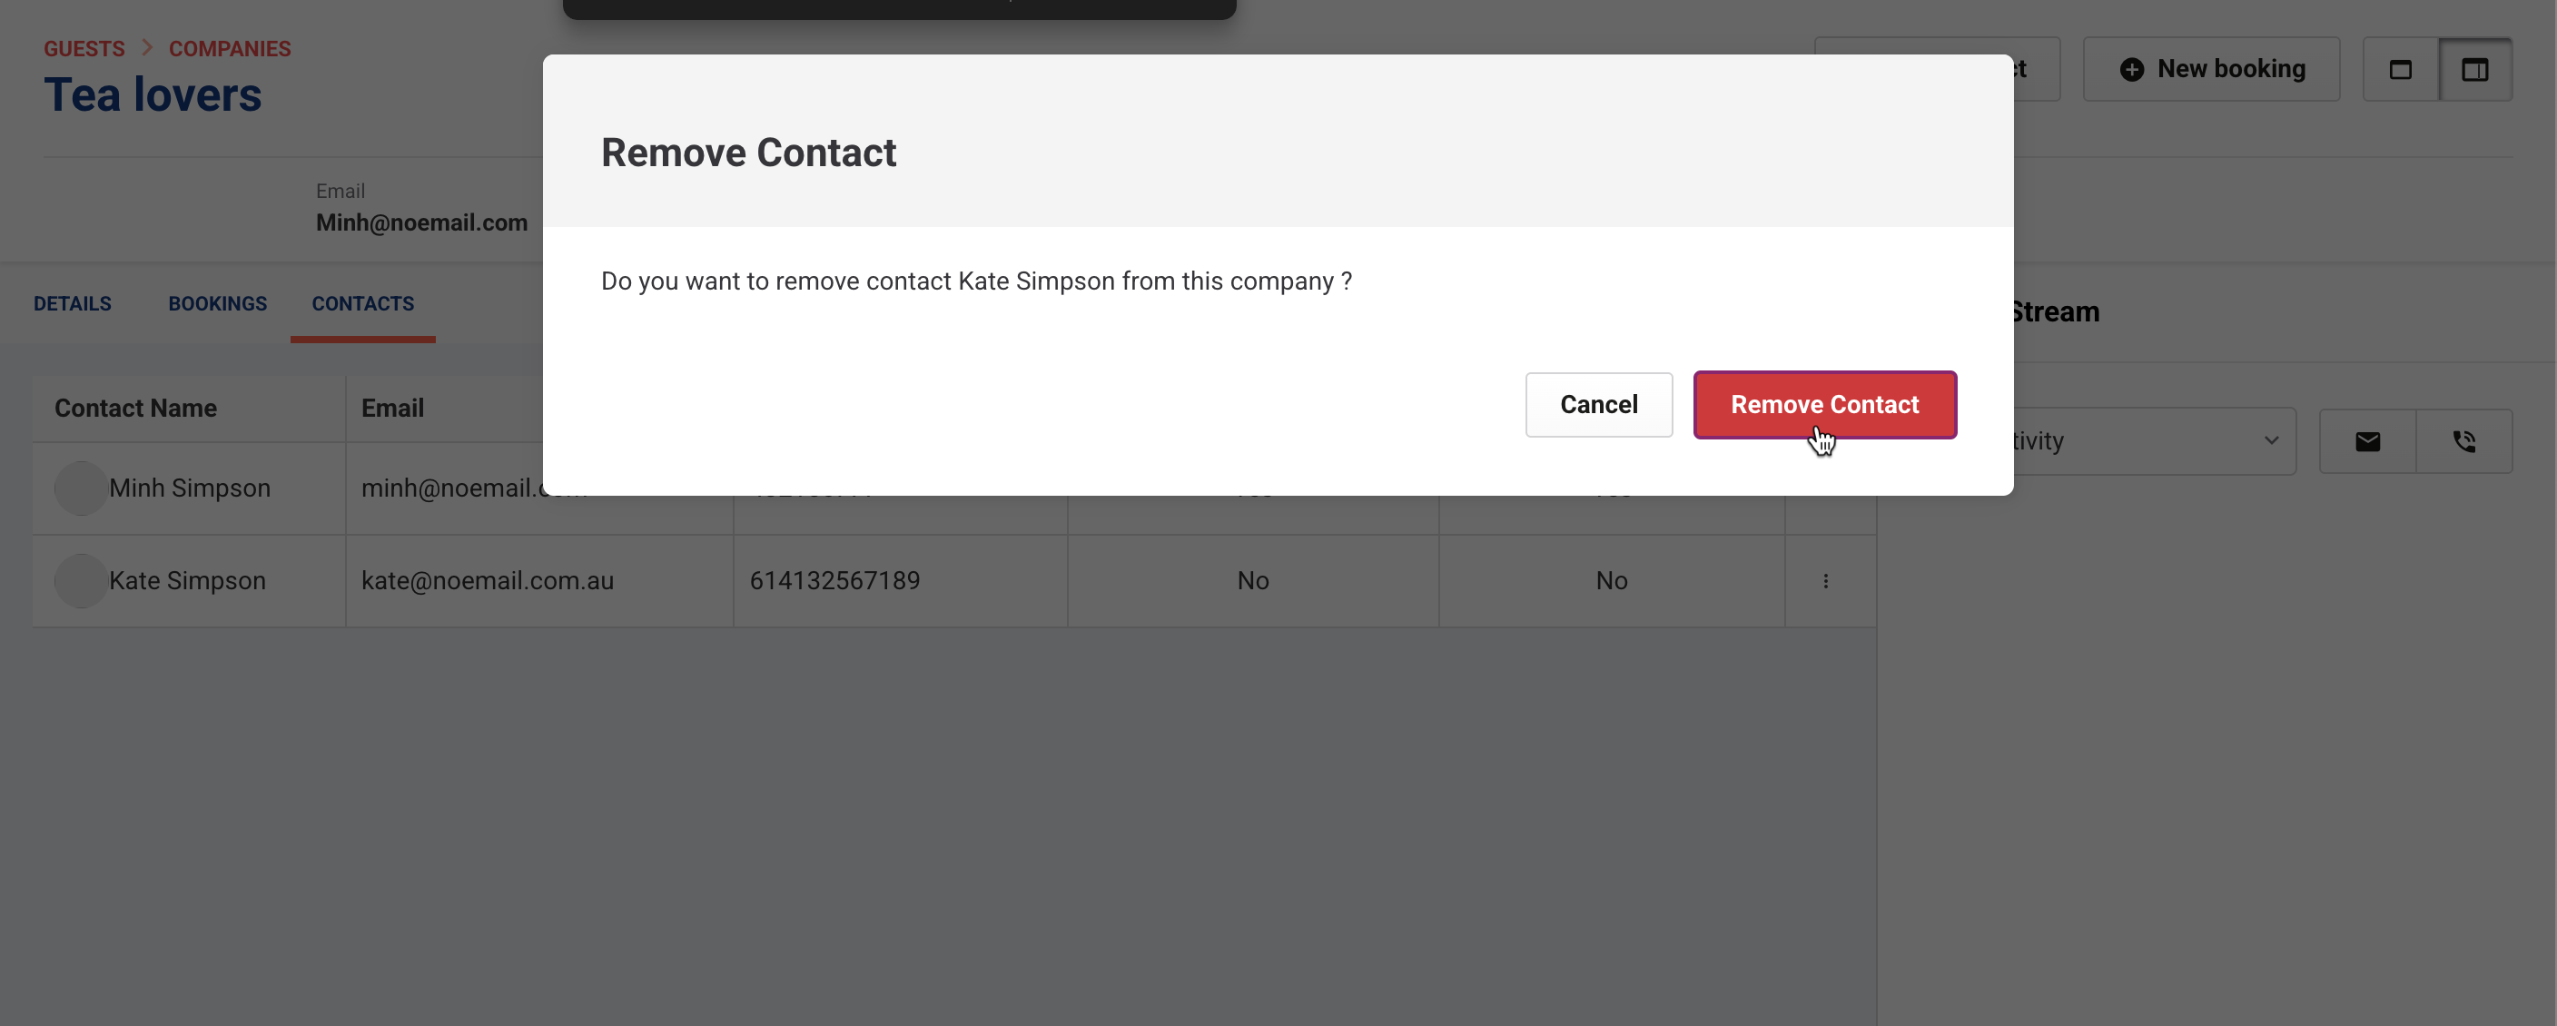2557x1026 pixels.
Task: Confirm with the red Remove Contact button
Action: (x=1823, y=405)
